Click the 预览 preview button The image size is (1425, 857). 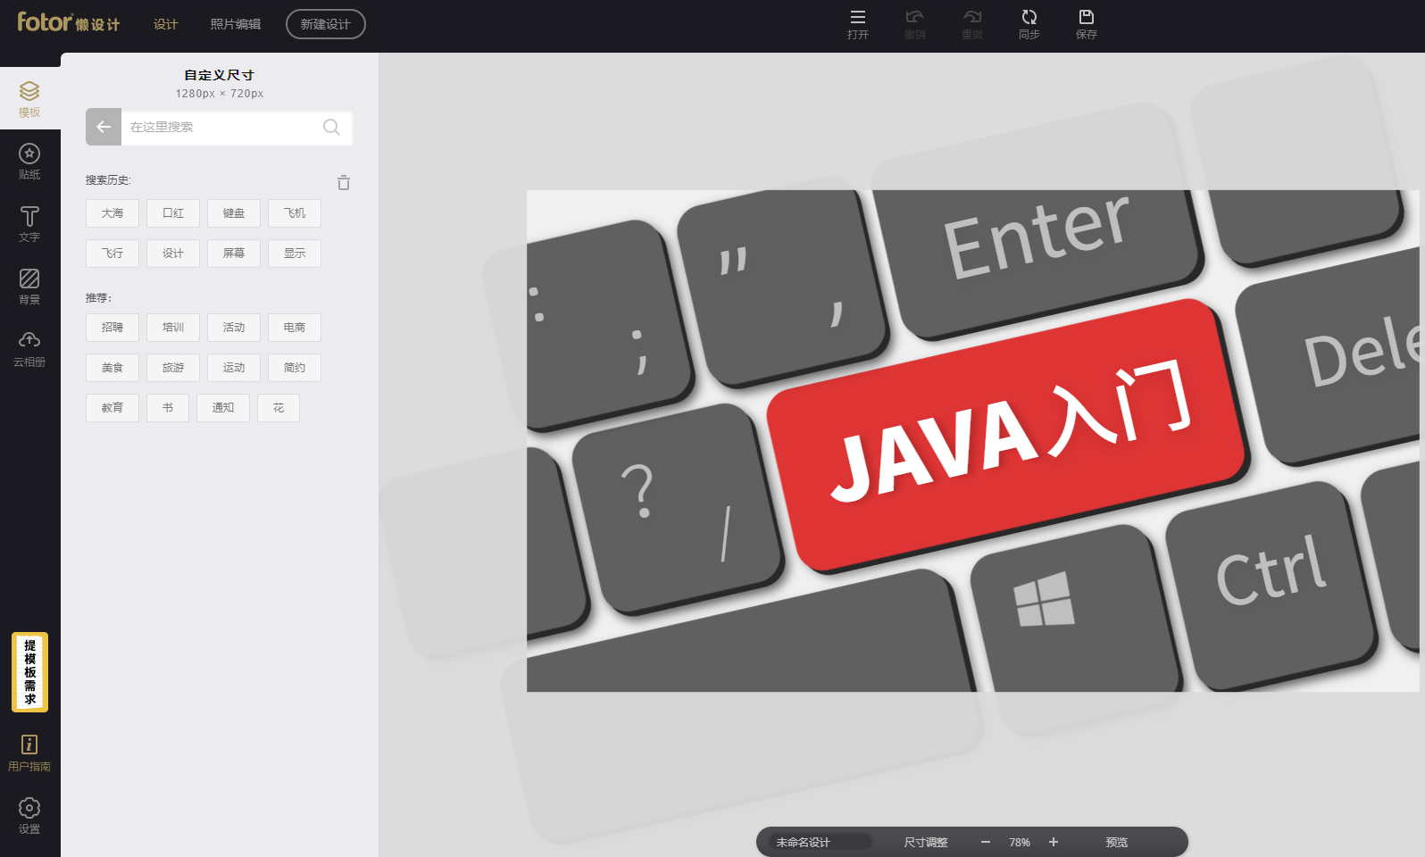(1117, 843)
